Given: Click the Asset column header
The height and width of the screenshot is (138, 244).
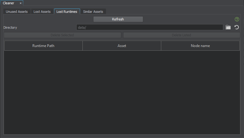Looking at the screenshot, I should (122, 46).
